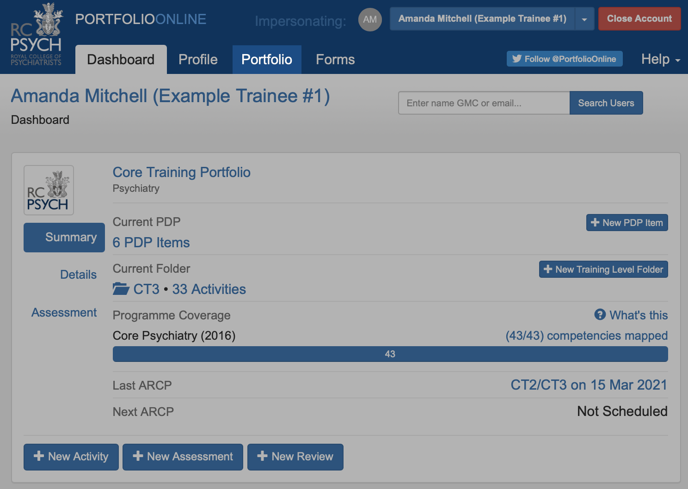Image resolution: width=688 pixels, height=489 pixels.
Task: Start a New Assessment
Action: tap(183, 457)
